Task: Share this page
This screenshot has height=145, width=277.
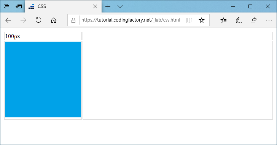Action: coord(253,20)
